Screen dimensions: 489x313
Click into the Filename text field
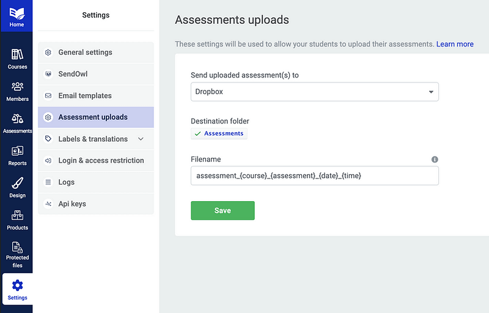coord(314,176)
